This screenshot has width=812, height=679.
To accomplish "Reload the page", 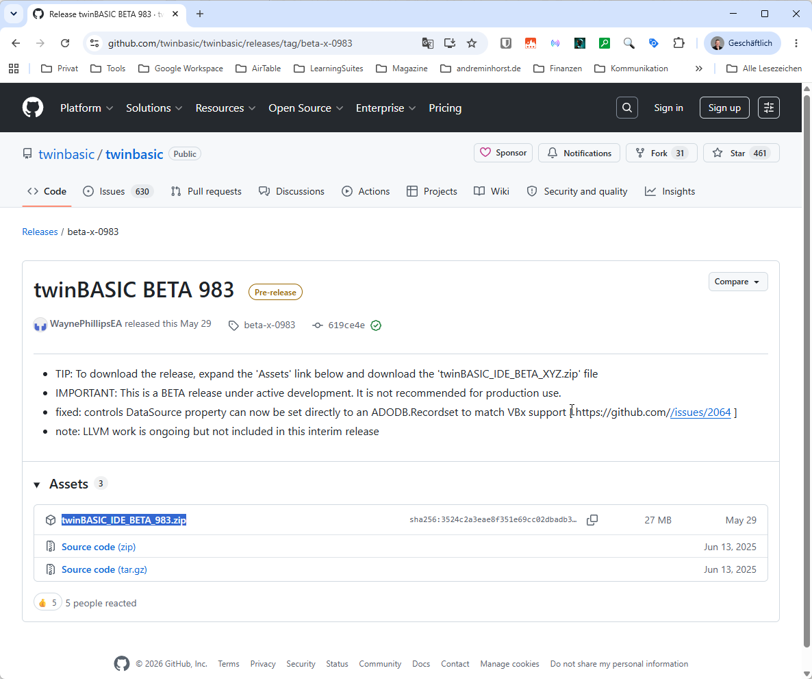I will [x=65, y=43].
